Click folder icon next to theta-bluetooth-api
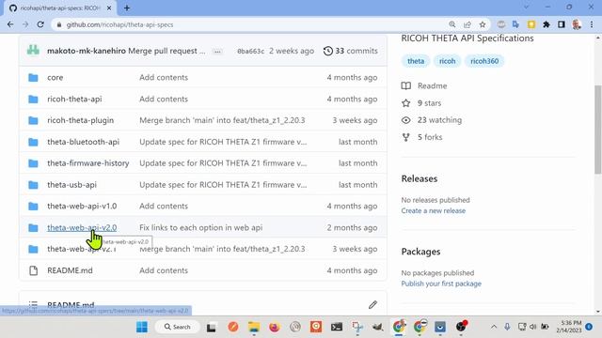 point(34,142)
